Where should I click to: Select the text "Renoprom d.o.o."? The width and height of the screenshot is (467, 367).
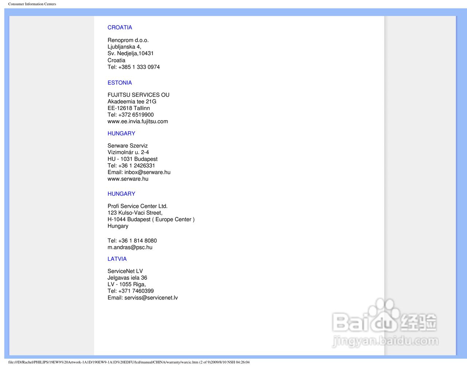point(128,40)
